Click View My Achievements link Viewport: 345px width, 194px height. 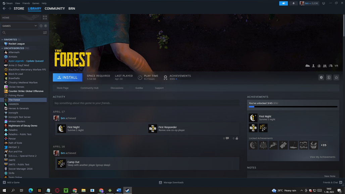[322, 157]
